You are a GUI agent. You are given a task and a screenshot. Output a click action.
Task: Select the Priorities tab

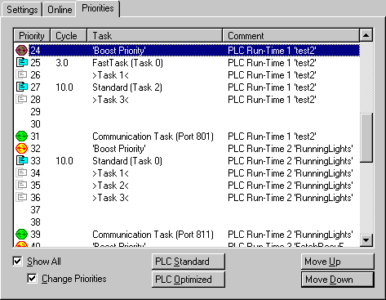point(98,8)
